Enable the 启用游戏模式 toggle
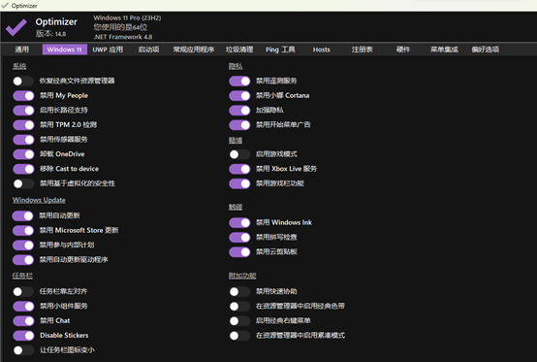The image size is (537, 362). (239, 154)
